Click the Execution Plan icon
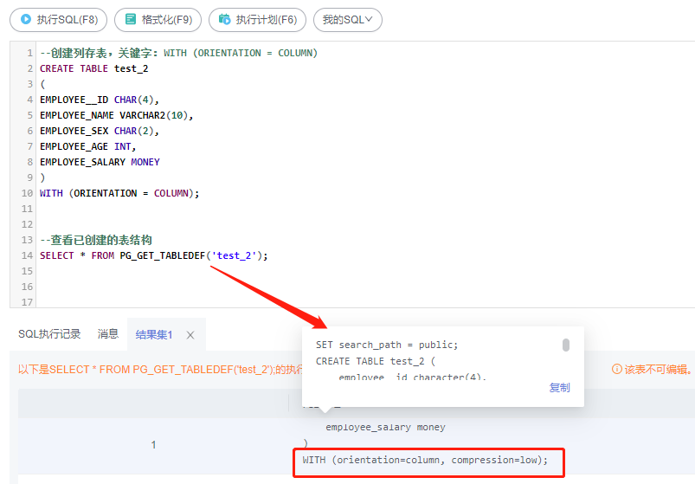695x484 pixels. tap(225, 20)
